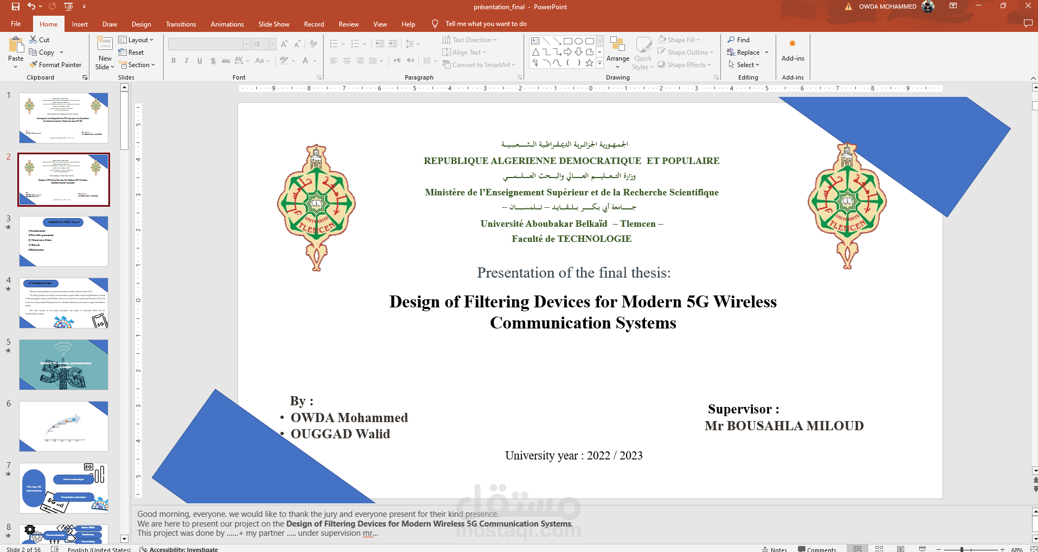Toggle the Comments pane in status bar
The height and width of the screenshot is (552, 1038).
pyautogui.click(x=817, y=549)
